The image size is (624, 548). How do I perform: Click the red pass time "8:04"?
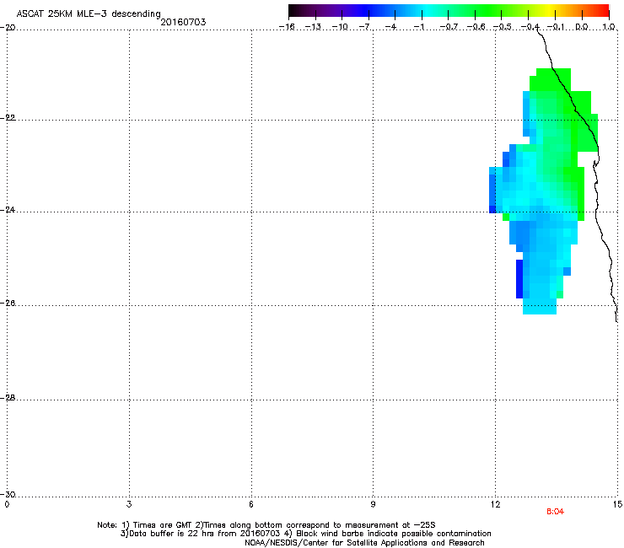555,512
